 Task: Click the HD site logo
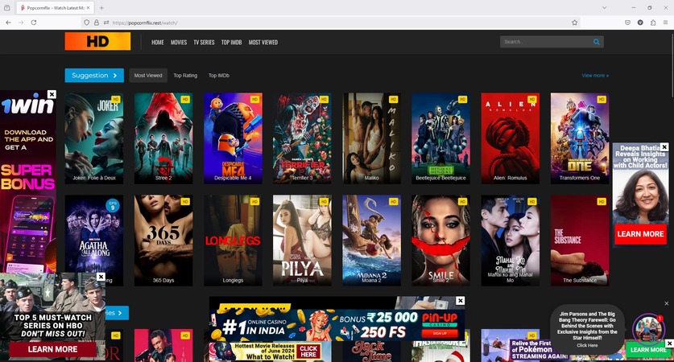97,42
